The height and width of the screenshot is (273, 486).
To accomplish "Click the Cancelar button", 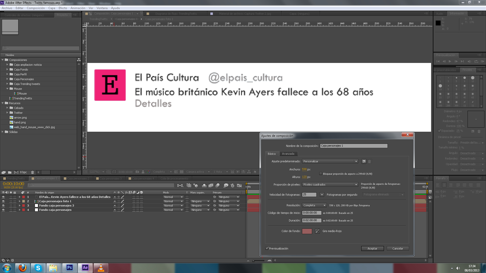I will click(x=397, y=248).
